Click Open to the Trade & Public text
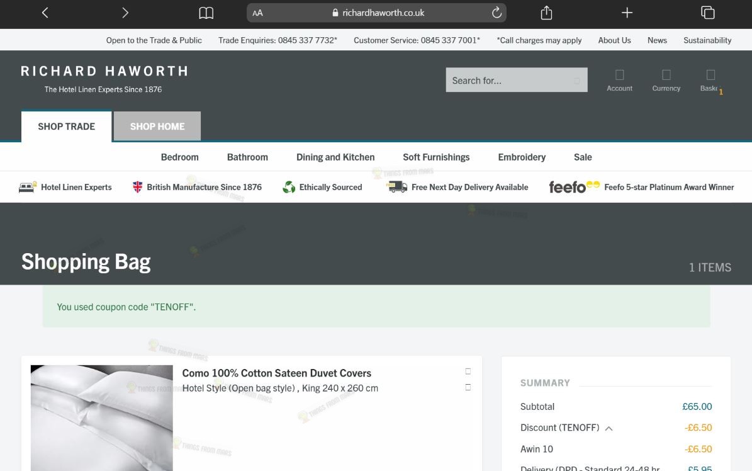This screenshot has width=752, height=471. (154, 40)
